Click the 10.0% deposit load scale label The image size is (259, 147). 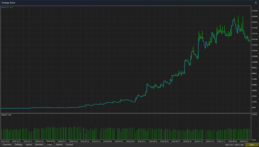tap(254, 114)
